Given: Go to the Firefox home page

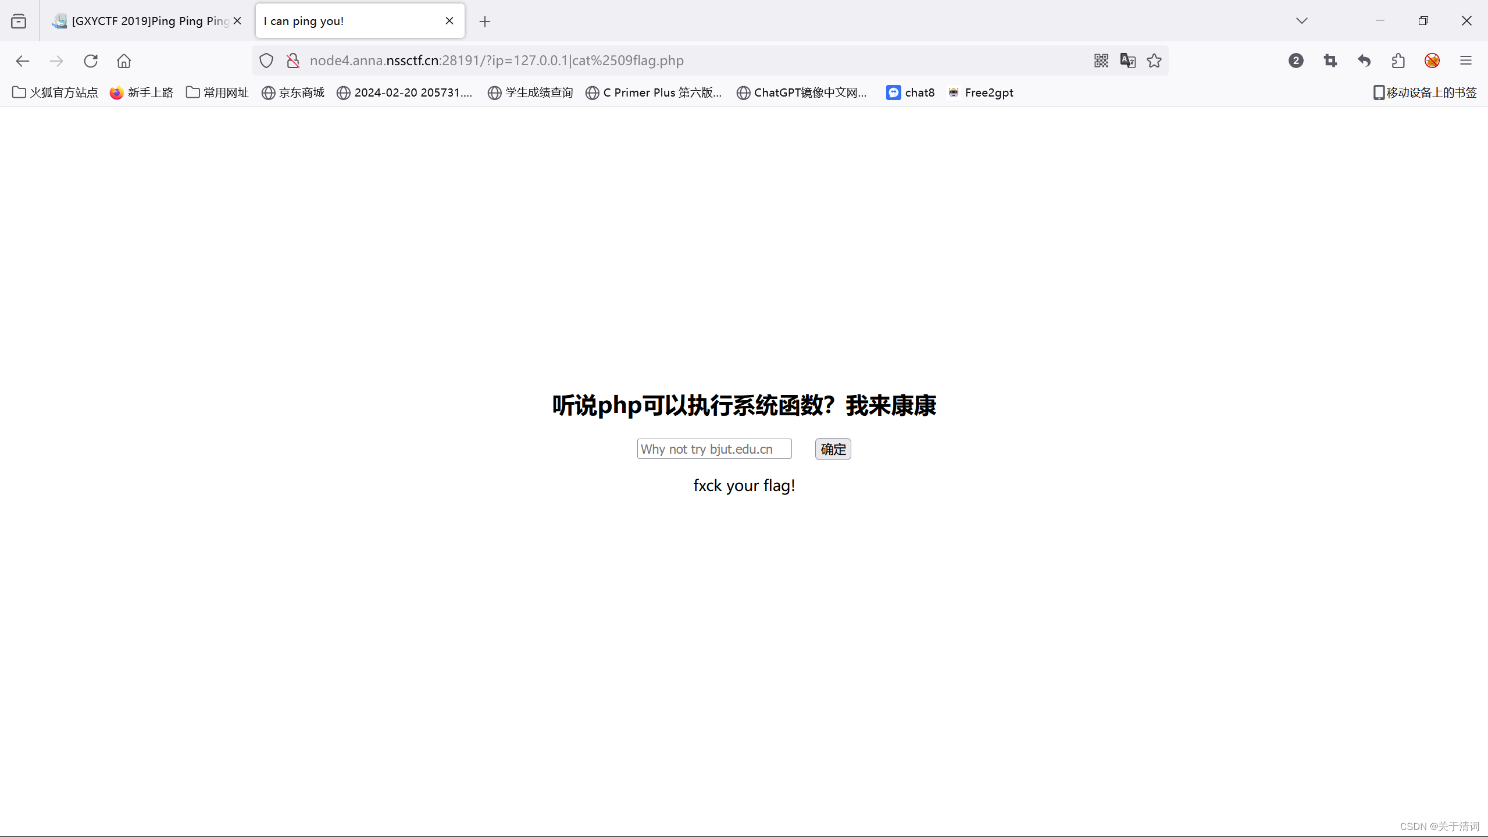Looking at the screenshot, I should 124,61.
